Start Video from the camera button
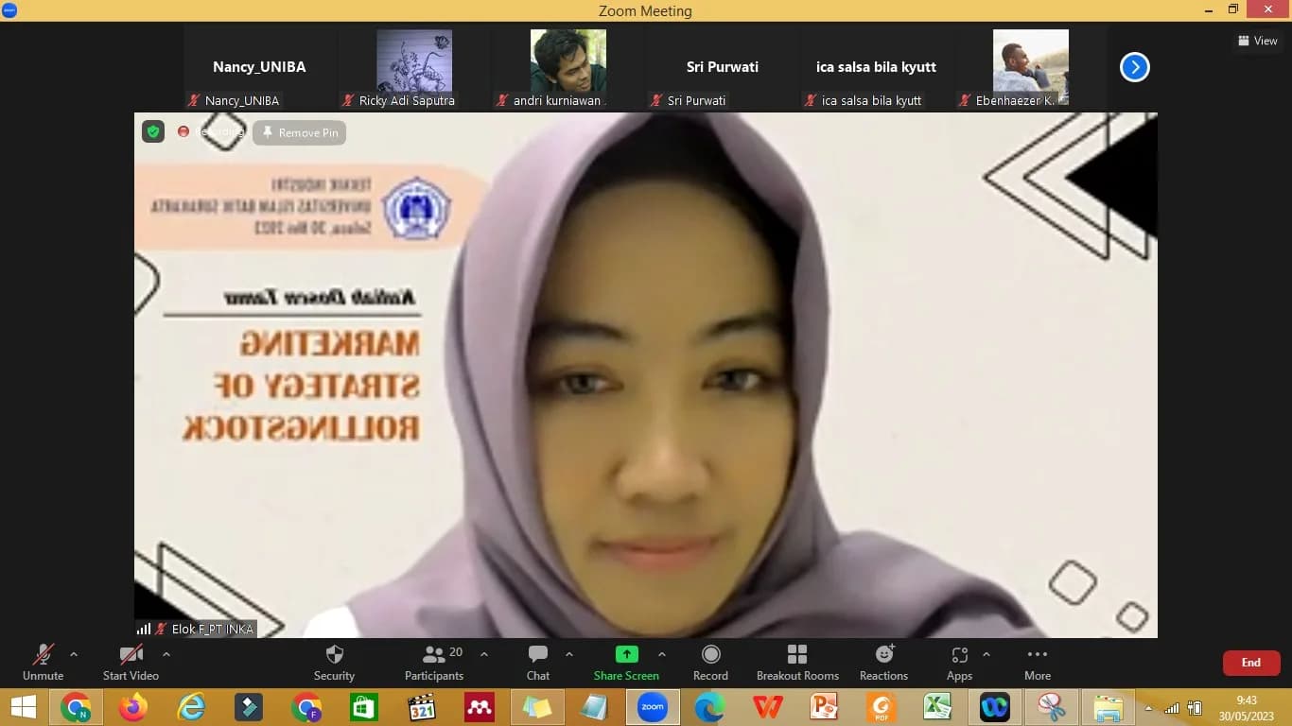The height and width of the screenshot is (726, 1292). pyautogui.click(x=131, y=662)
